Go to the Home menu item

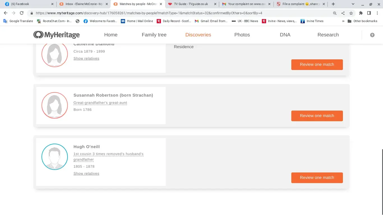click(x=111, y=35)
